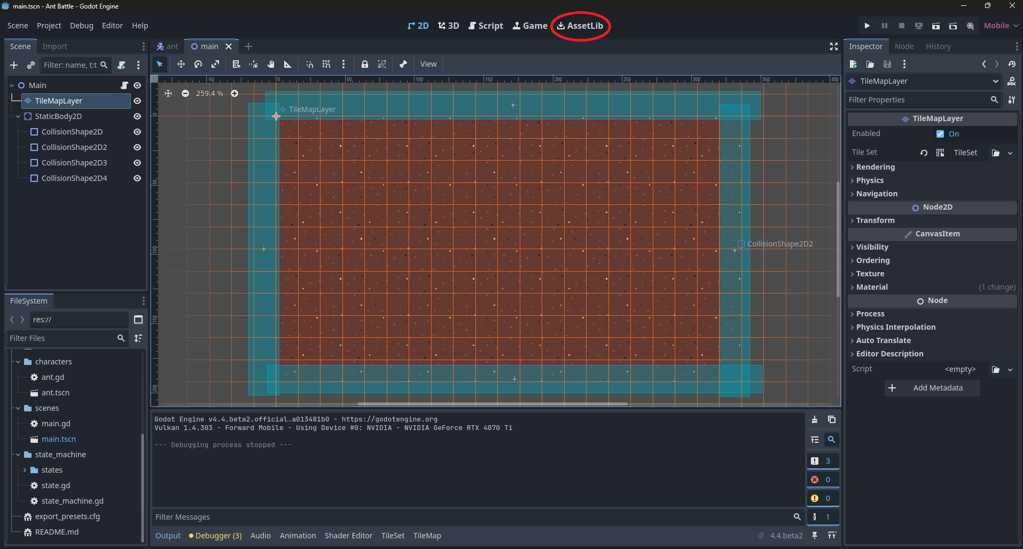
Task: Run the current scene with the clapperboard icon
Action: click(x=936, y=26)
